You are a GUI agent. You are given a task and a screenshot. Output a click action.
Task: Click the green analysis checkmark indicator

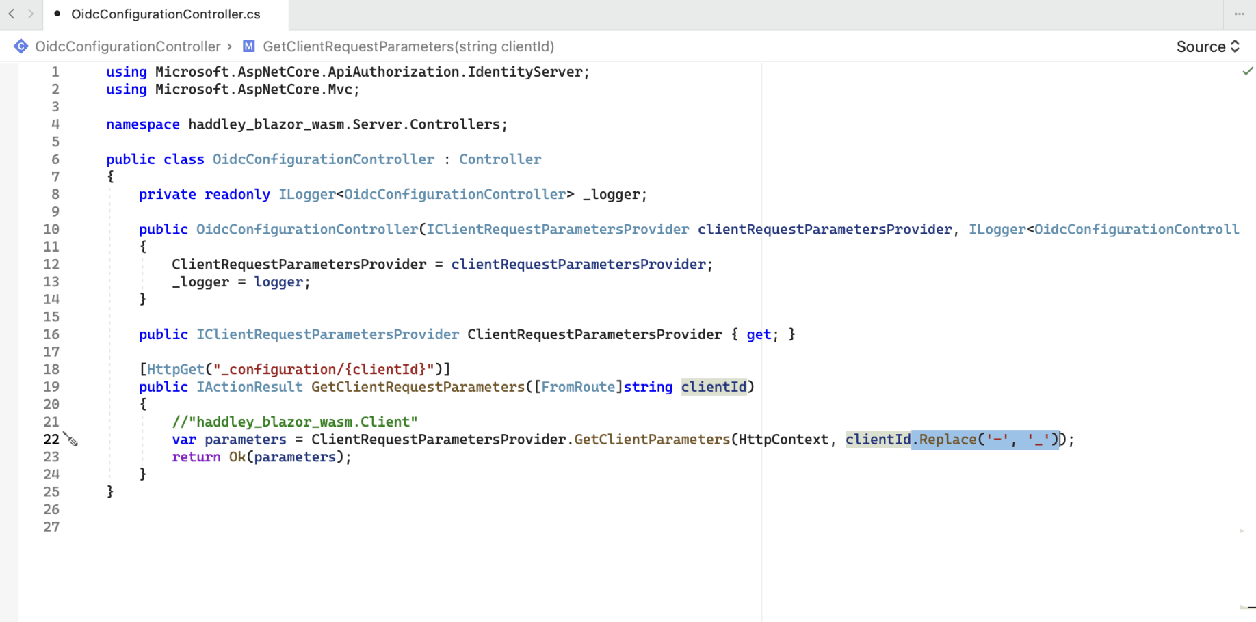tap(1248, 71)
